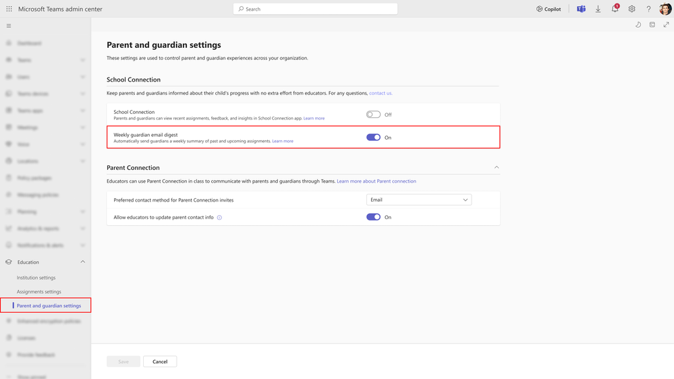
Task: Click the help question mark icon
Action: click(648, 9)
